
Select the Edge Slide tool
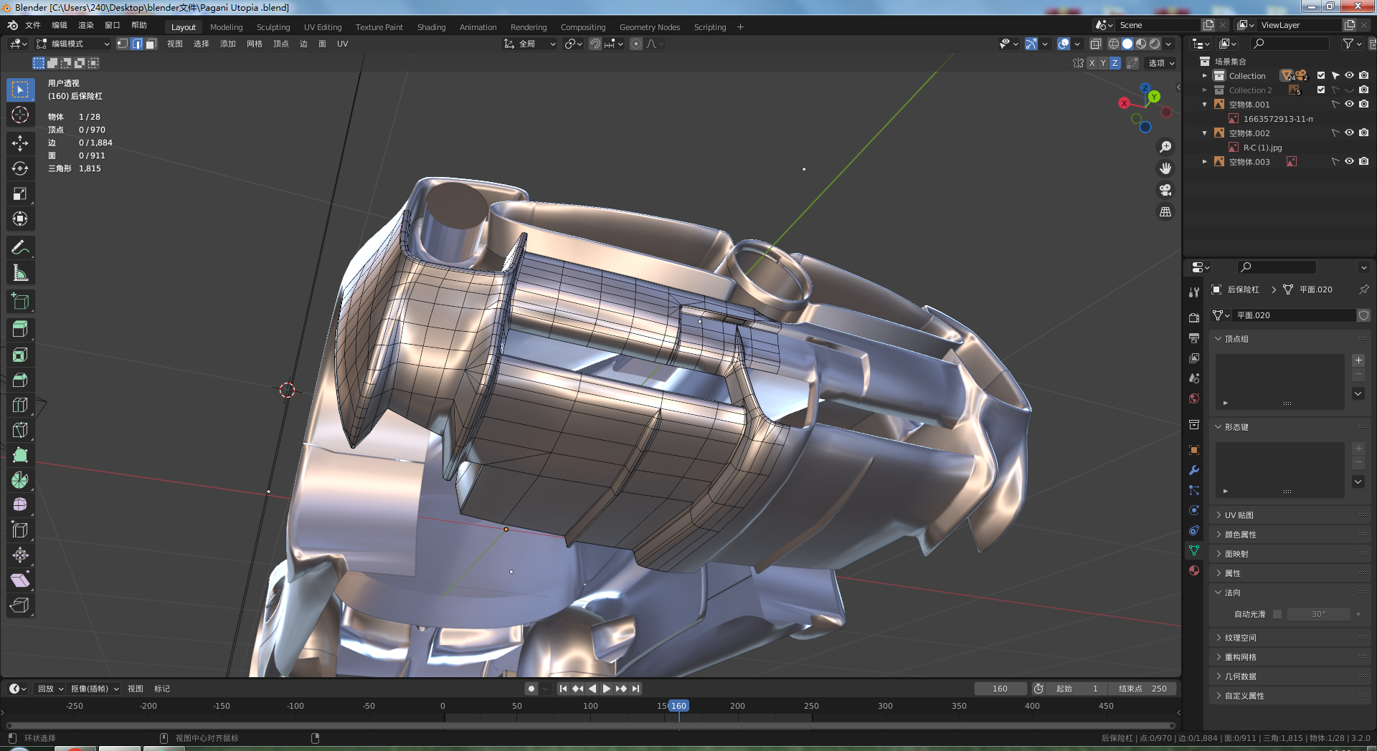click(x=20, y=530)
